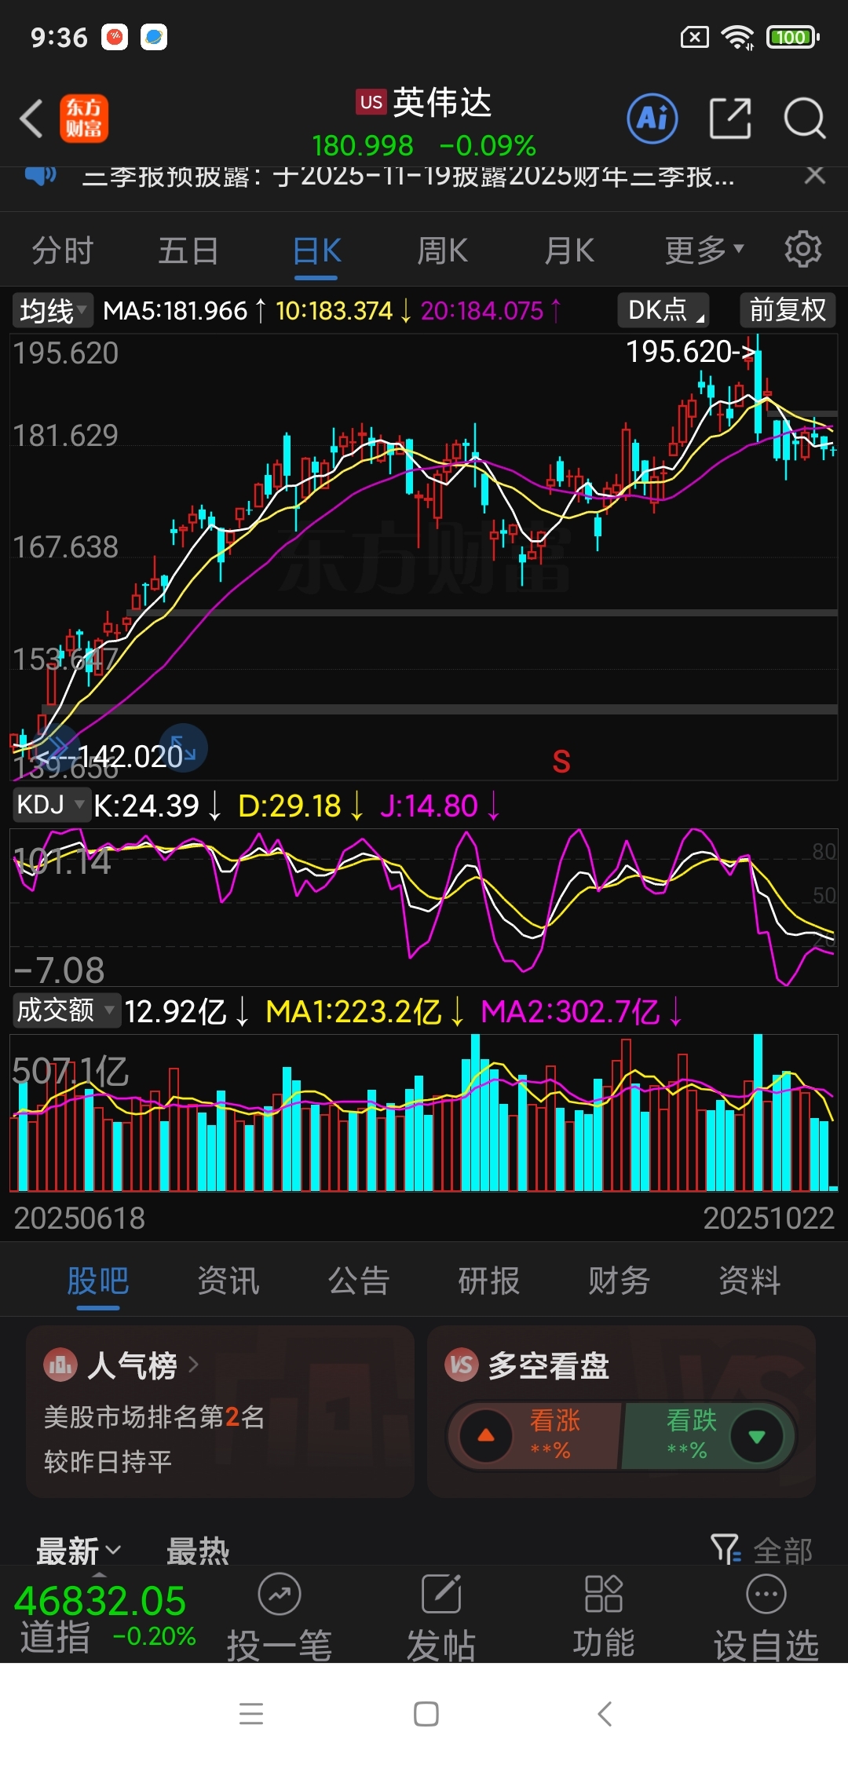Open the 成交额 indicator dropdown
The image size is (848, 1765).
66,1010
